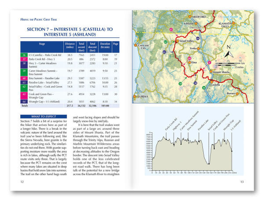Click the 'Stage' column header

(42, 47)
